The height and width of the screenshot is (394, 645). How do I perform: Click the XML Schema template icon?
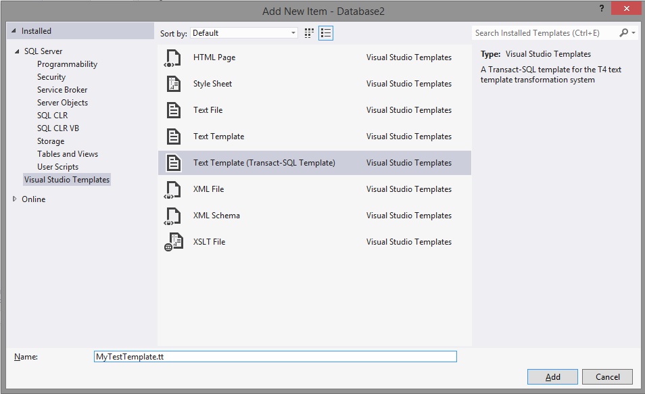pos(173,216)
